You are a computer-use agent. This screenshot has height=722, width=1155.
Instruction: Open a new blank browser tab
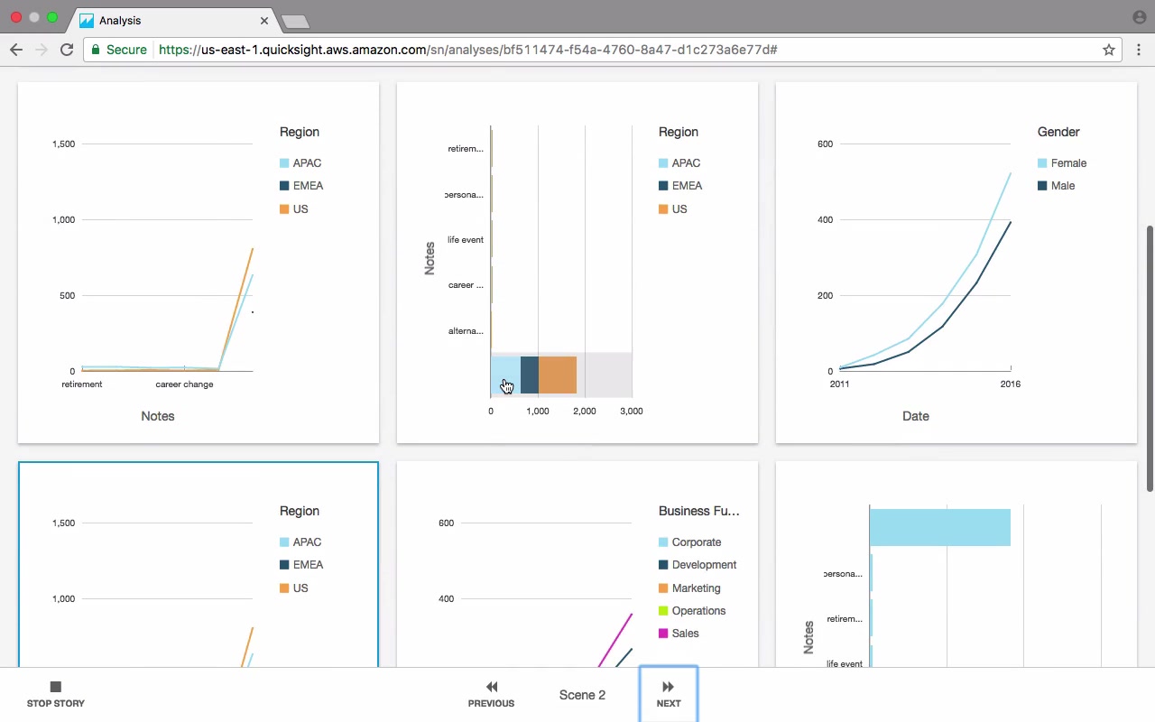coord(295,21)
